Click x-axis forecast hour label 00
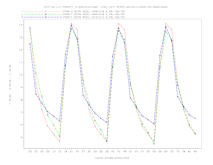Image resolution: width=213 pixels, height=165 pixels. click(30, 152)
